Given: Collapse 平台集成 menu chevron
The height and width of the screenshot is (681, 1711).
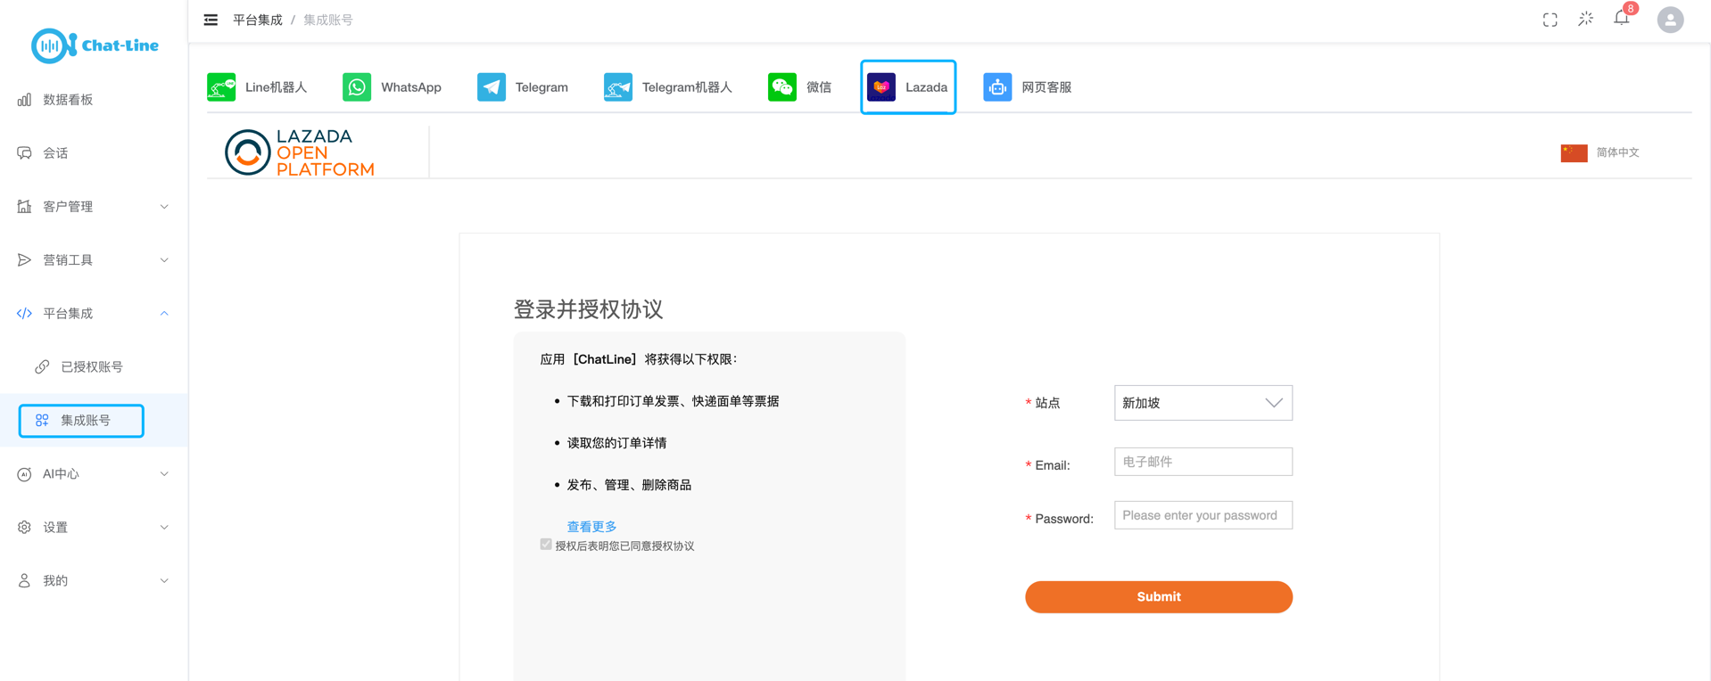Looking at the screenshot, I should 164,314.
